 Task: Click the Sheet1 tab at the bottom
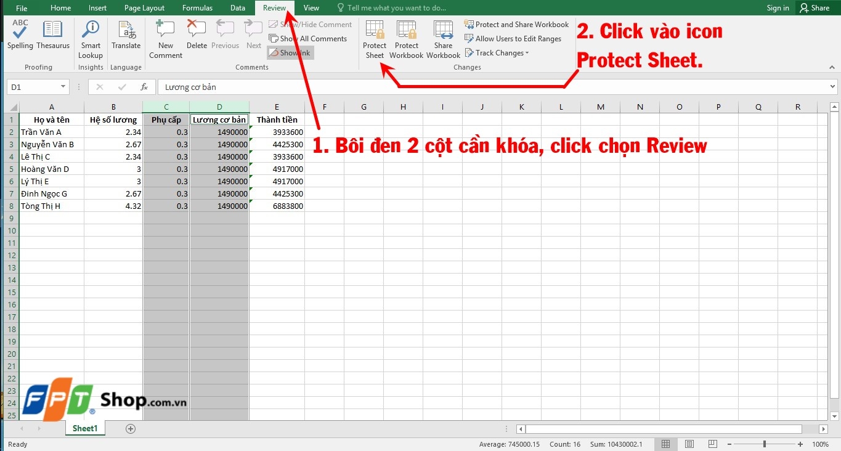[x=84, y=428]
